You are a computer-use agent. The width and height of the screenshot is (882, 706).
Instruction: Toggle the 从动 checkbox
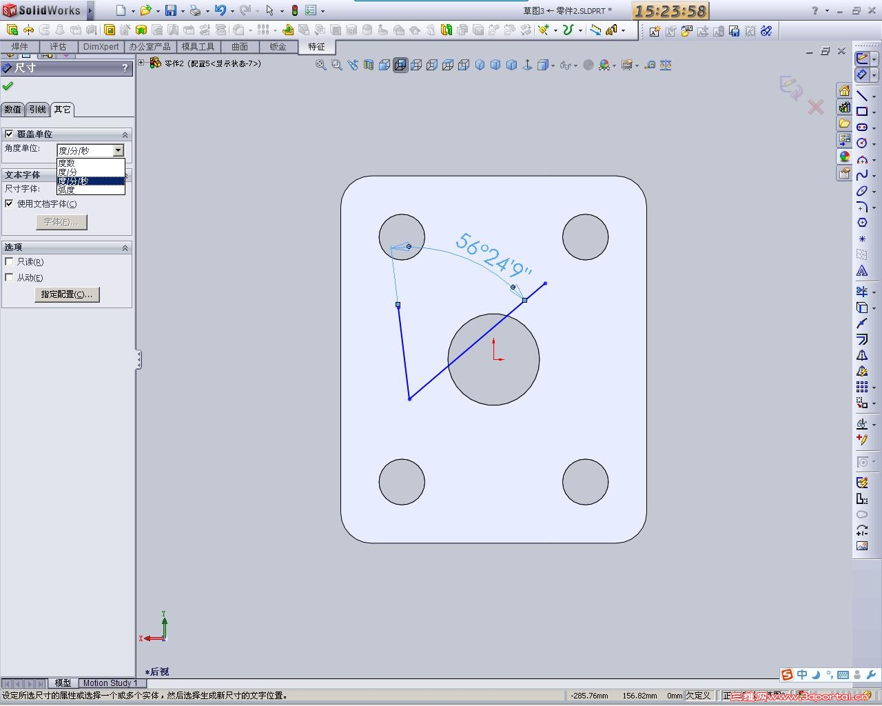(x=9, y=277)
